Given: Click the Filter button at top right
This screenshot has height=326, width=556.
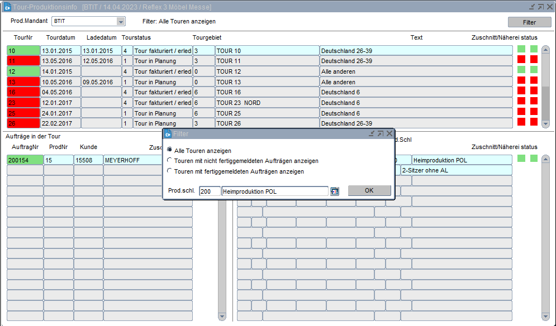Looking at the screenshot, I should (x=529, y=22).
